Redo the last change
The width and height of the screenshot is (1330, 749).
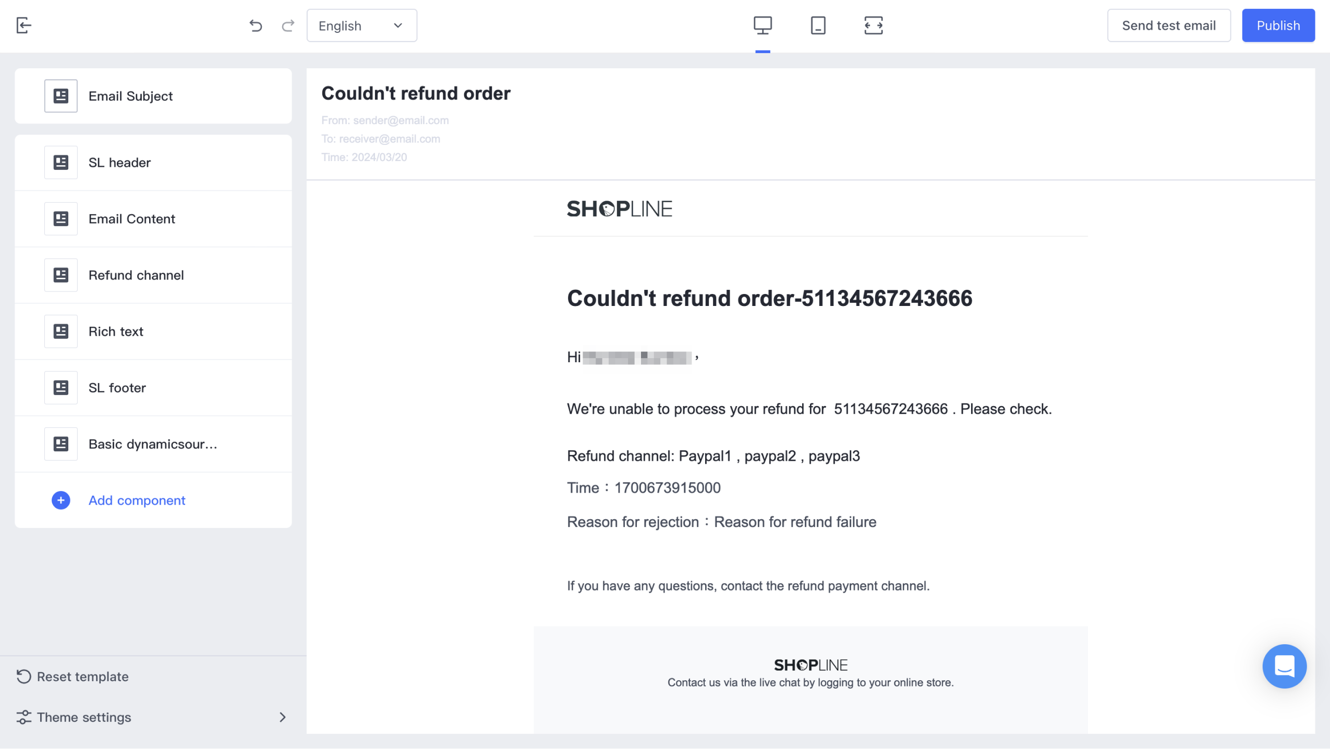tap(288, 26)
